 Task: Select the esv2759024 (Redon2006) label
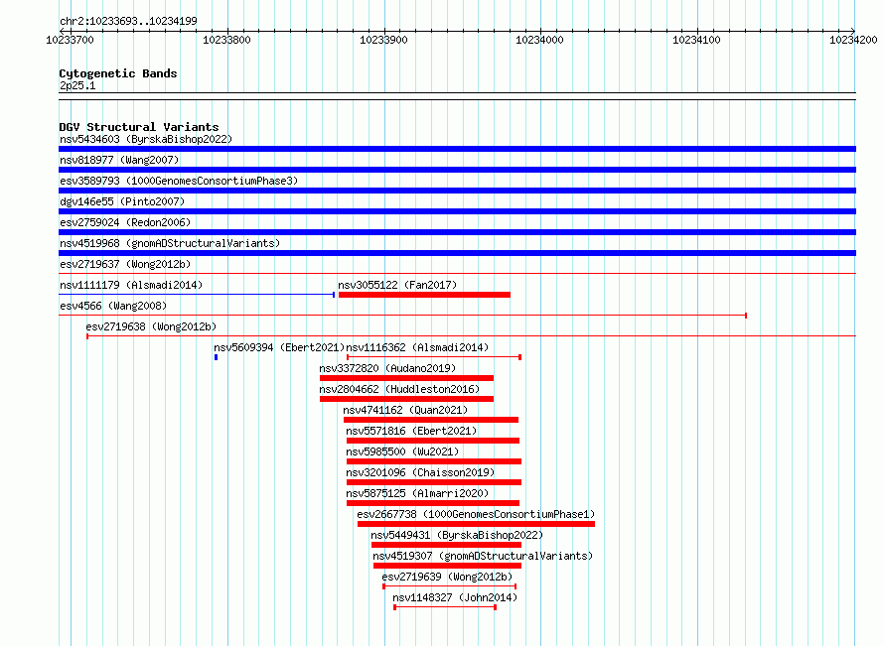125,222
